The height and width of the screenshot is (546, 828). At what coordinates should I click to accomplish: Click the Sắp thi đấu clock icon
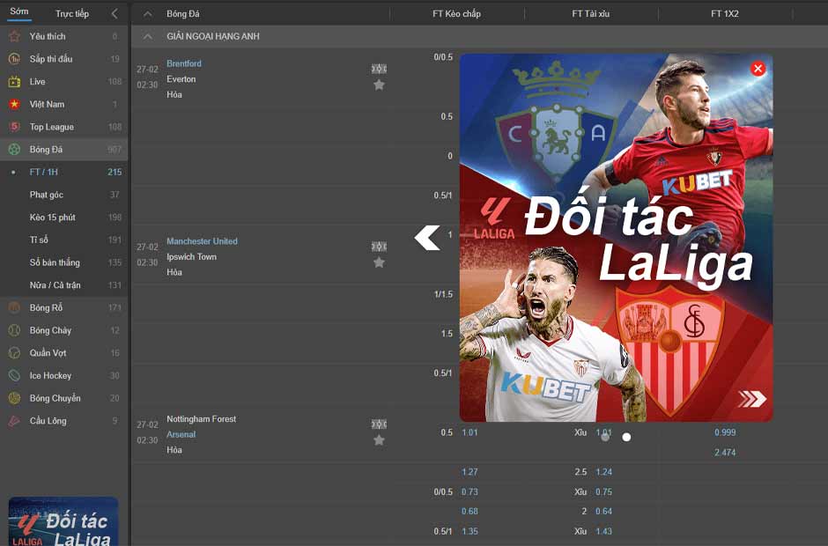tap(14, 59)
